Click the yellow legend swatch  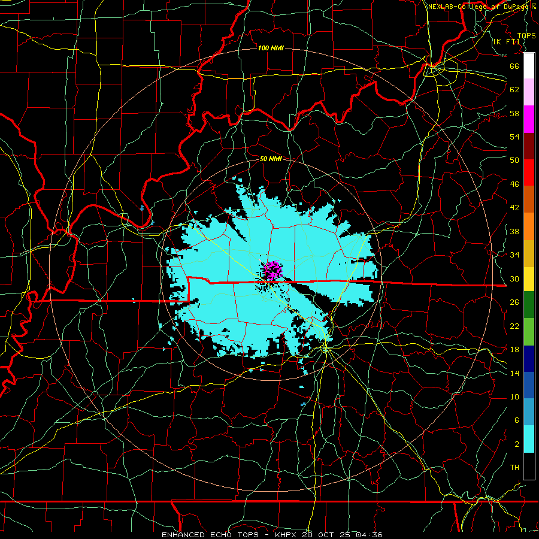(529, 279)
